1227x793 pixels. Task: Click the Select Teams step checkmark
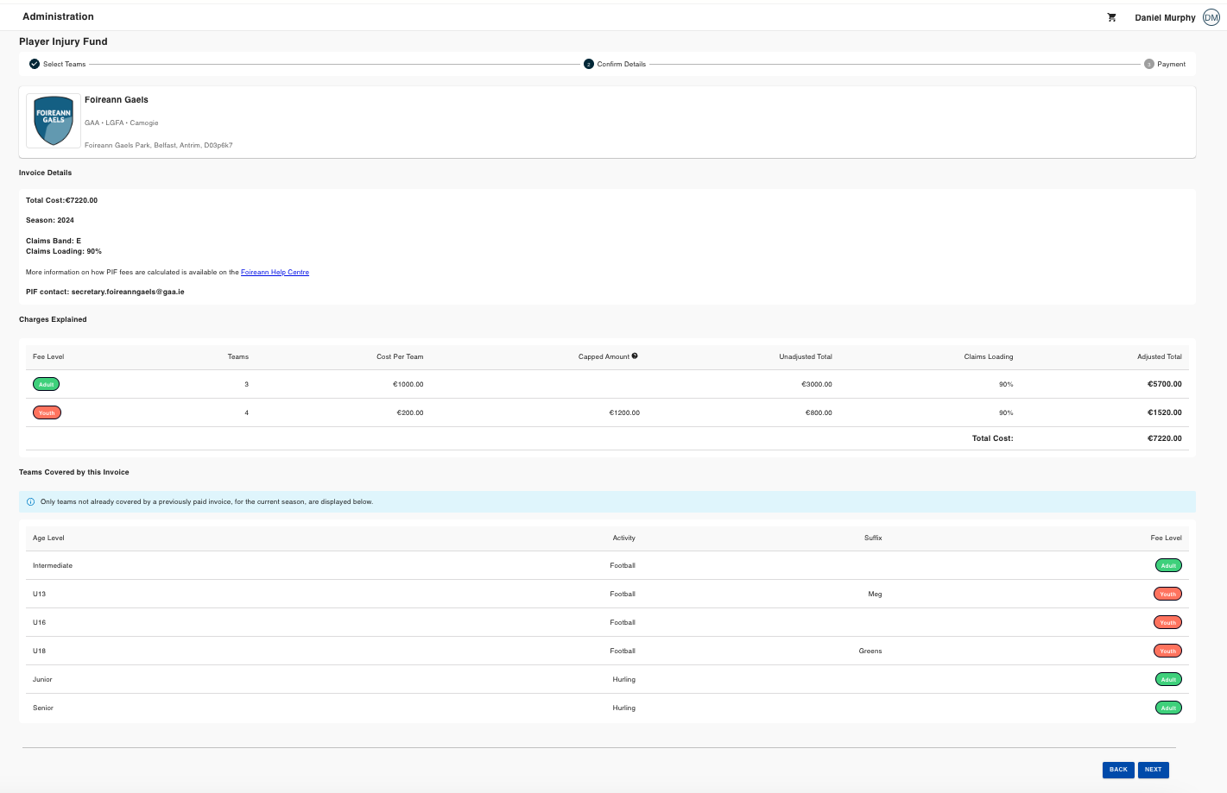click(35, 64)
